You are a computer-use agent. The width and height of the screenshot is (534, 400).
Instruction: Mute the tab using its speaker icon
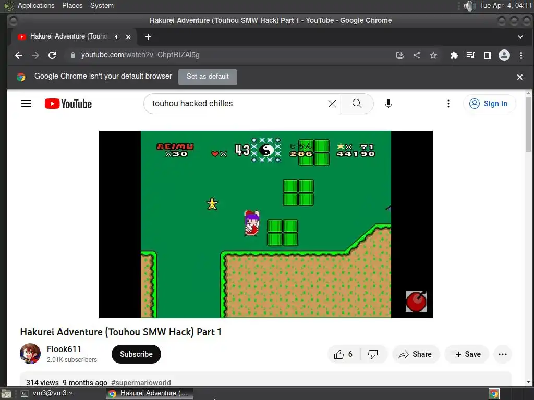pos(117,37)
